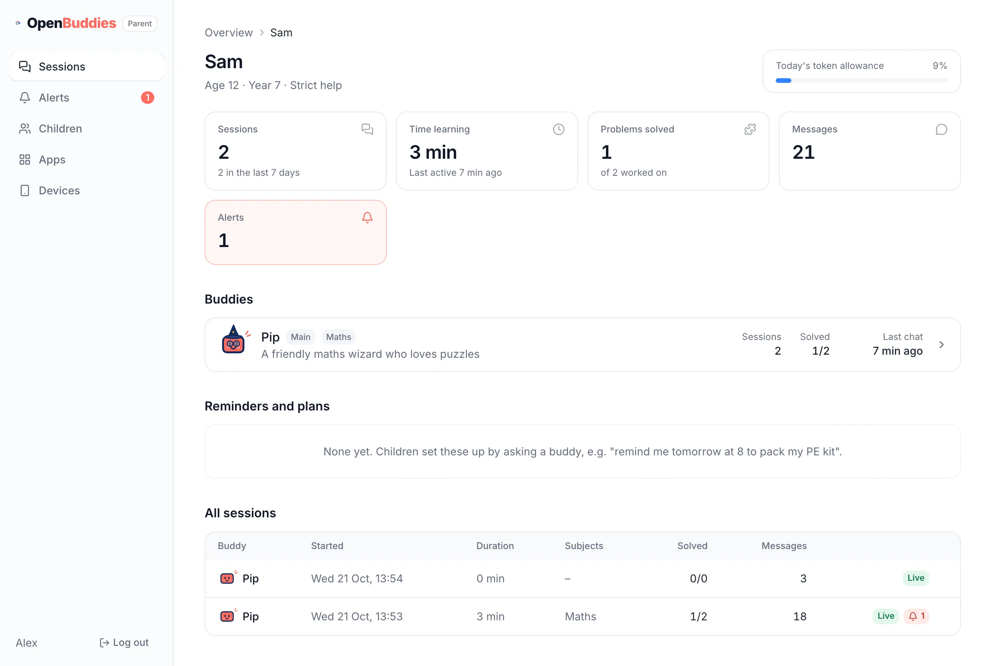Open the Sessions sidebar item
Viewport: 992px width, 666px height.
pos(86,67)
